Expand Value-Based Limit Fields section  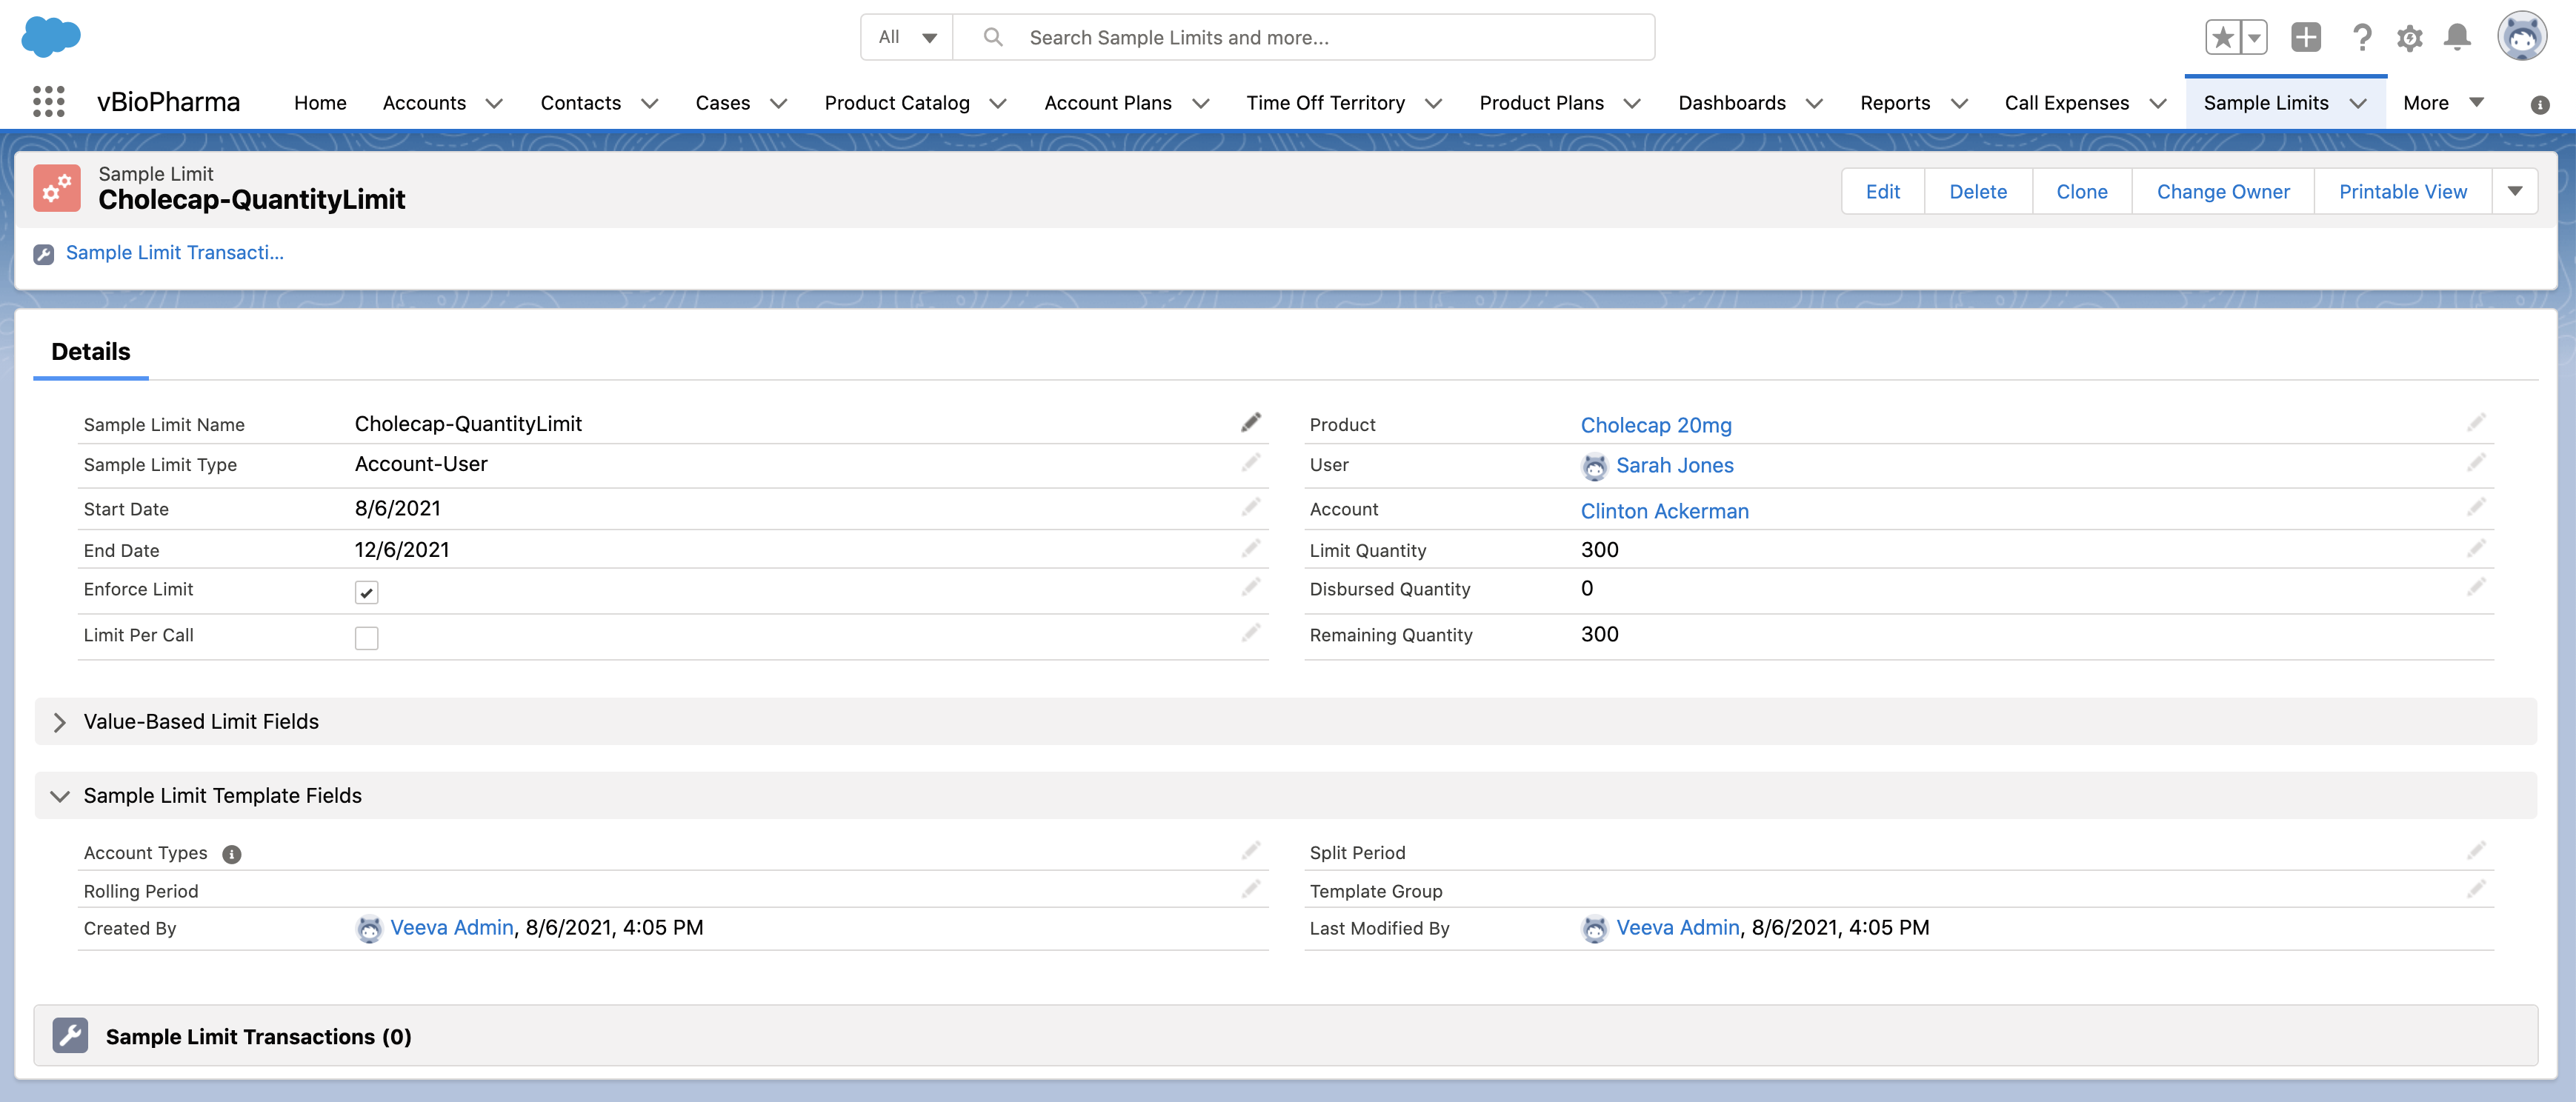pyautogui.click(x=60, y=722)
